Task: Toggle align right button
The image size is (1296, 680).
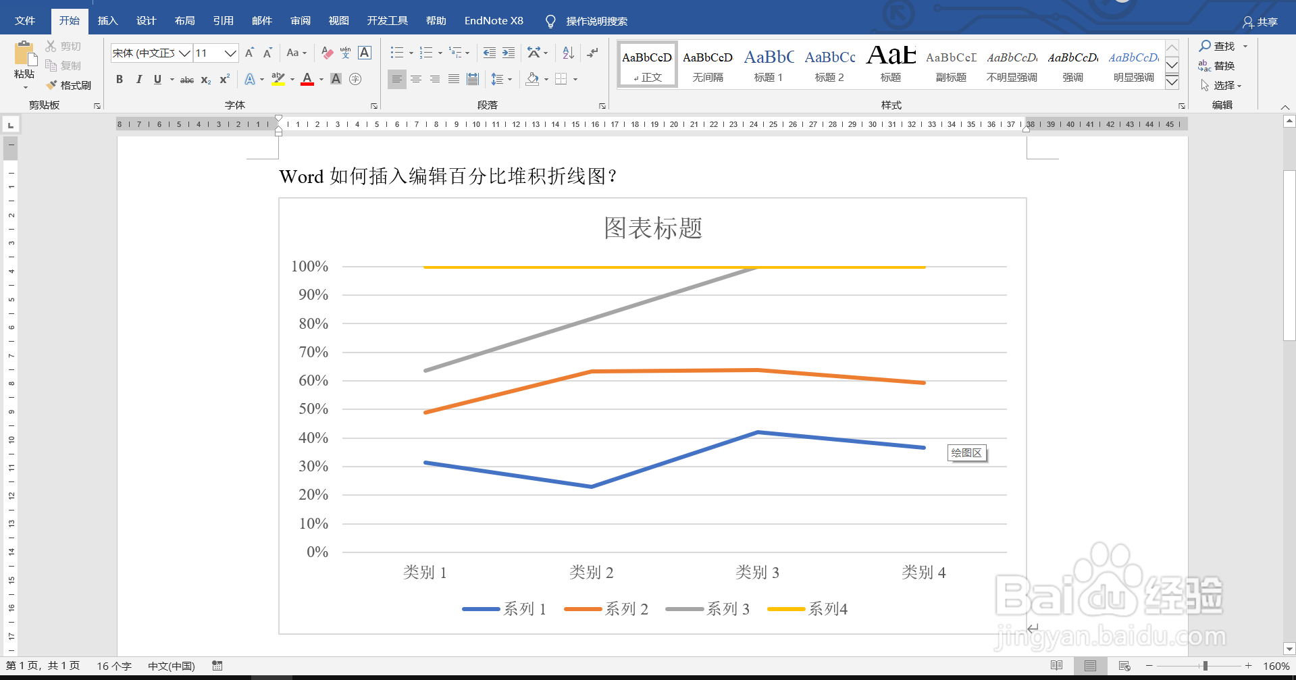Action: 435,80
